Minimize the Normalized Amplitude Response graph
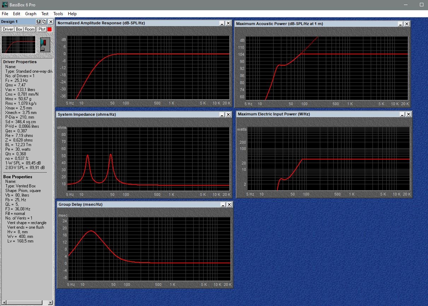Image resolution: width=428 pixels, height=306 pixels. tap(222, 23)
